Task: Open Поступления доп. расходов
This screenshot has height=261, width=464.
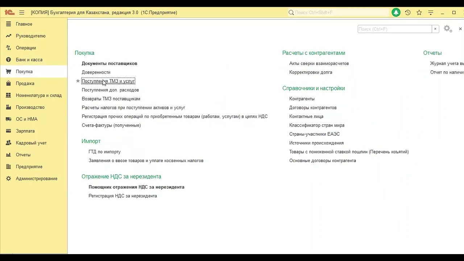Action: (x=110, y=90)
